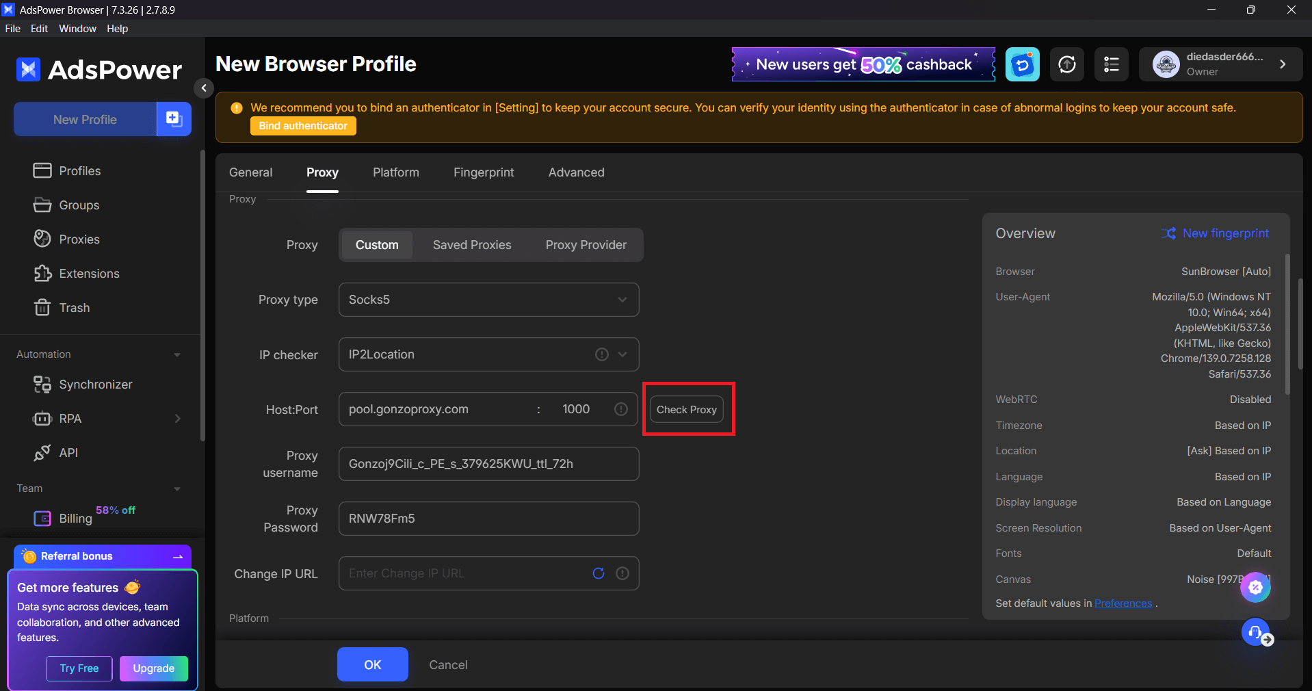Open the Preferences link
1312x691 pixels.
pos(1123,603)
